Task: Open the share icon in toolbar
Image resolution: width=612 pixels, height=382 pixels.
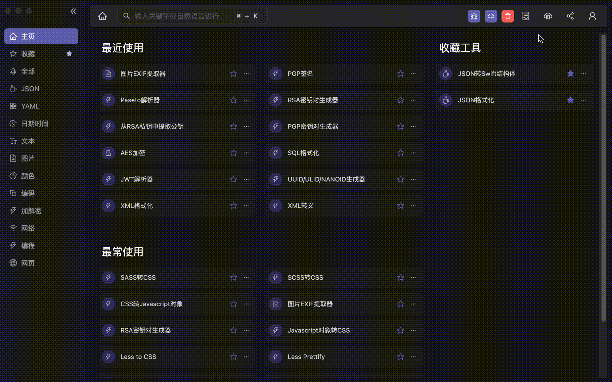Action: point(570,16)
